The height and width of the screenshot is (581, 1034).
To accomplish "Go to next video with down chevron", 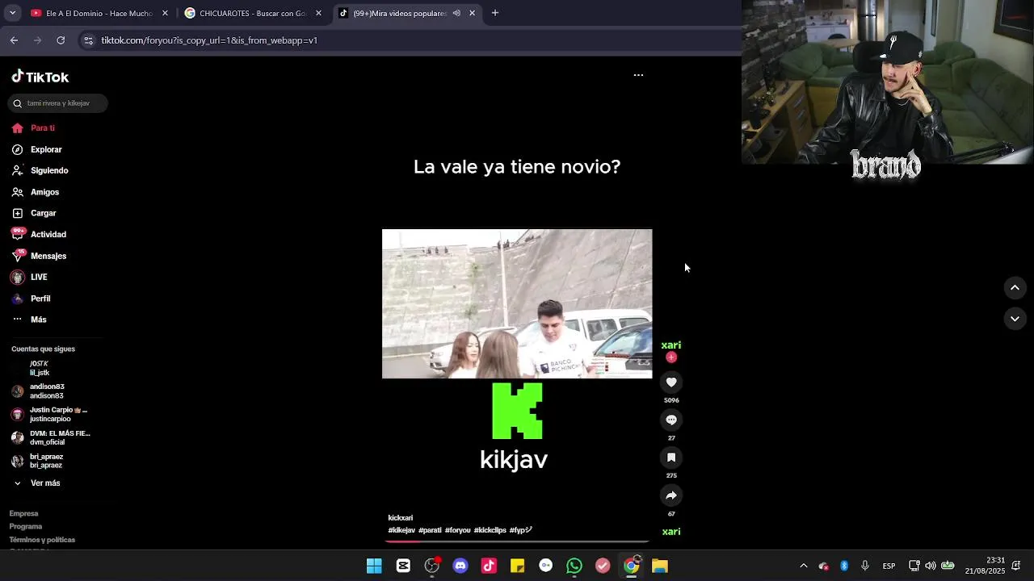I will tap(1015, 319).
